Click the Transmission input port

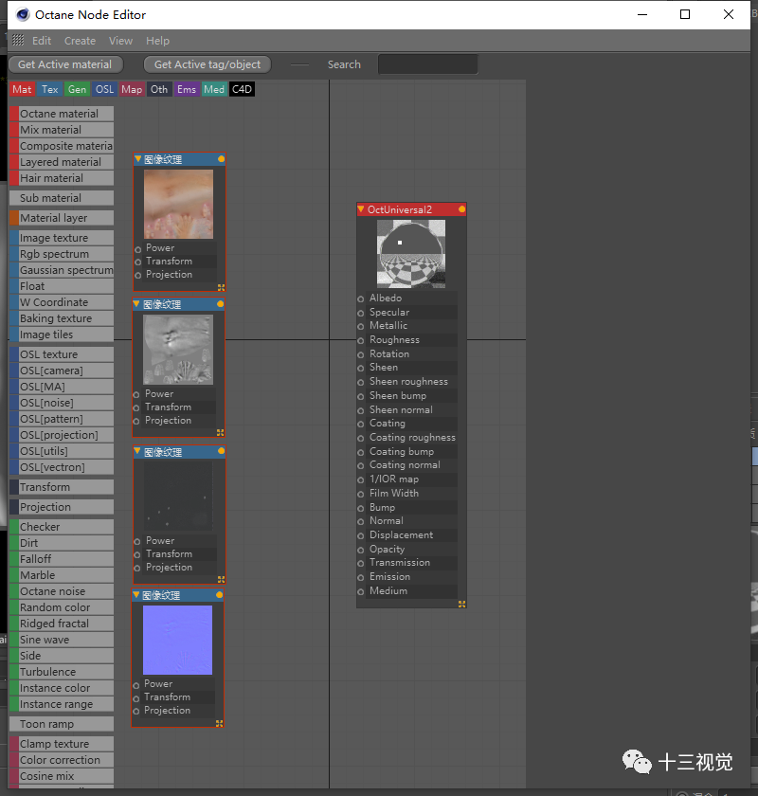[361, 563]
